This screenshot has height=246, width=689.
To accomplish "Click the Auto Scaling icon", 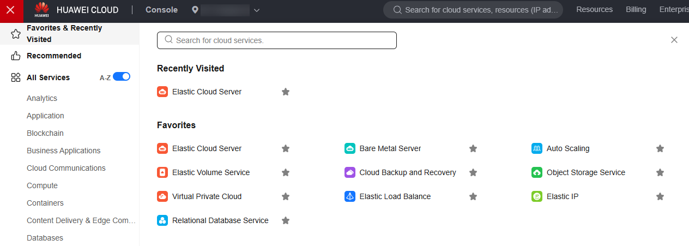I will pyautogui.click(x=537, y=148).
